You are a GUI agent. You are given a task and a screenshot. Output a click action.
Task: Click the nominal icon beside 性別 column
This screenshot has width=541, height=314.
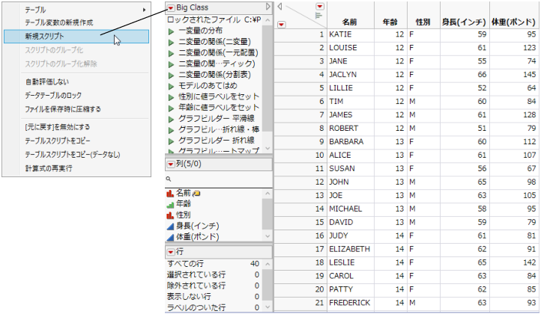click(170, 215)
